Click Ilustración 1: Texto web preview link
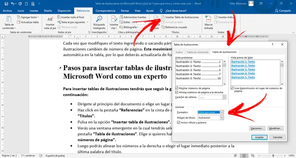 click(x=243, y=62)
